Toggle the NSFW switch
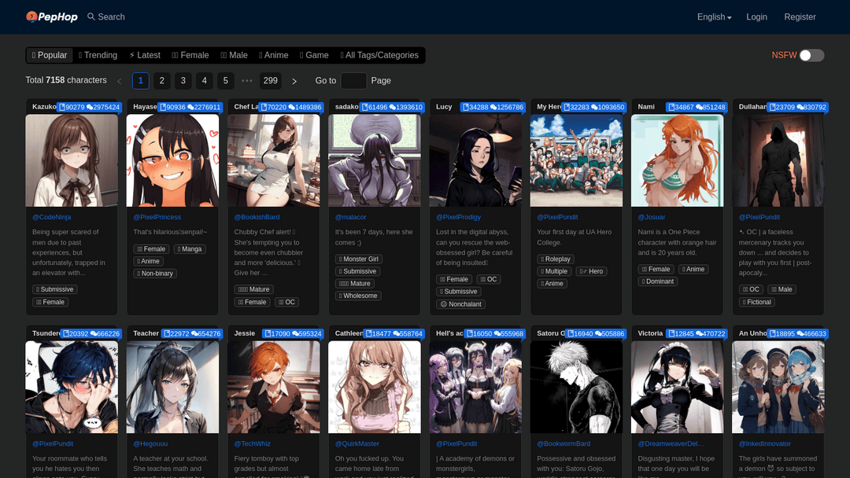The width and height of the screenshot is (850, 478). coord(811,55)
